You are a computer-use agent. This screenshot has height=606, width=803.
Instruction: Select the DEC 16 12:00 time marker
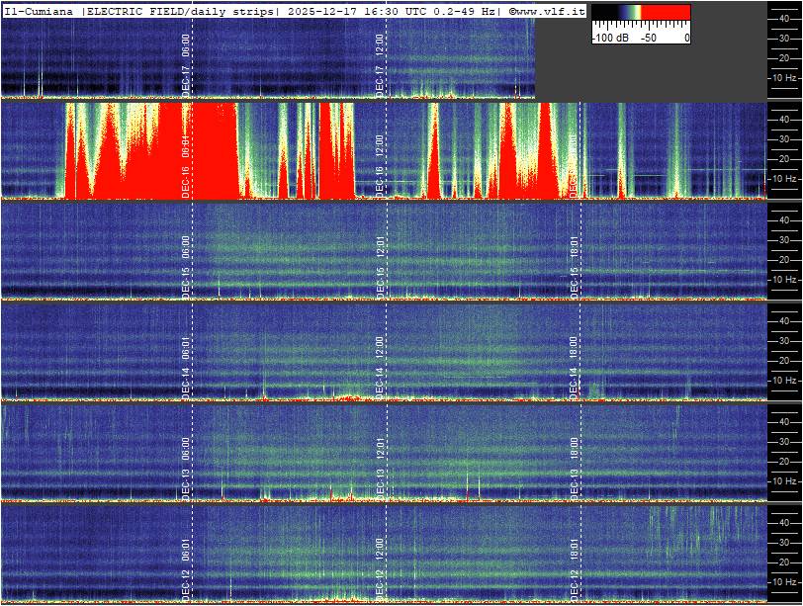coord(380,168)
